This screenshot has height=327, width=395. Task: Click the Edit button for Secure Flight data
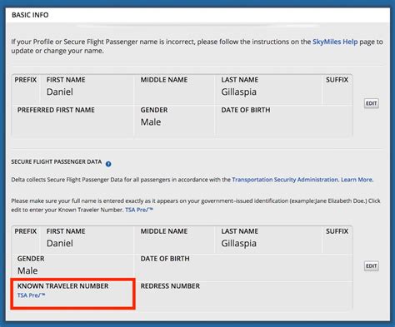coord(372,266)
